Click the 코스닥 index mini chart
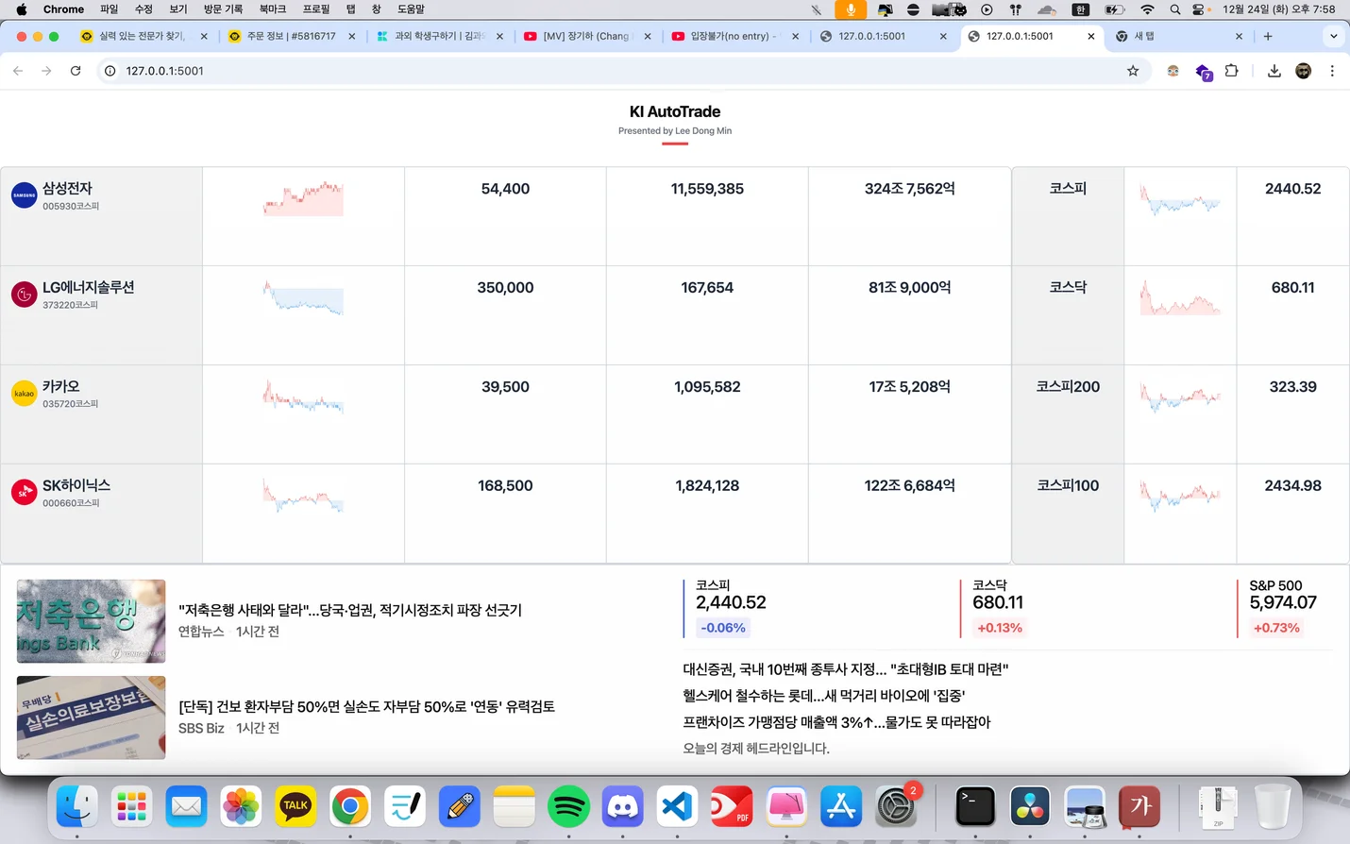 click(1180, 297)
